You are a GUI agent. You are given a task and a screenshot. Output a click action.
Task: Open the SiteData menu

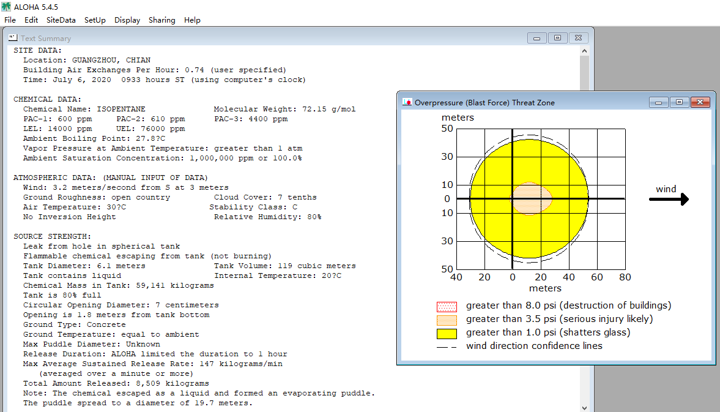61,20
